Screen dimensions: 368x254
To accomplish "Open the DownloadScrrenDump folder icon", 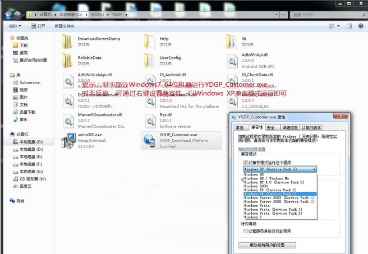I will pyautogui.click(x=67, y=41).
